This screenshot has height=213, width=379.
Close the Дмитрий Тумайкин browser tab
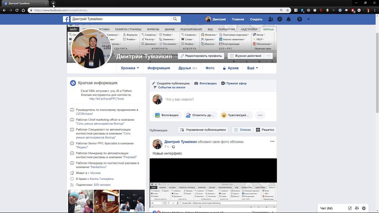pos(46,4)
